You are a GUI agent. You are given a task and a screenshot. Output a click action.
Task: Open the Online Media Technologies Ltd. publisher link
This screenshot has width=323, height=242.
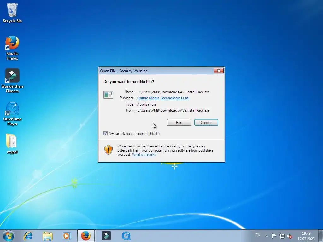pos(163,98)
